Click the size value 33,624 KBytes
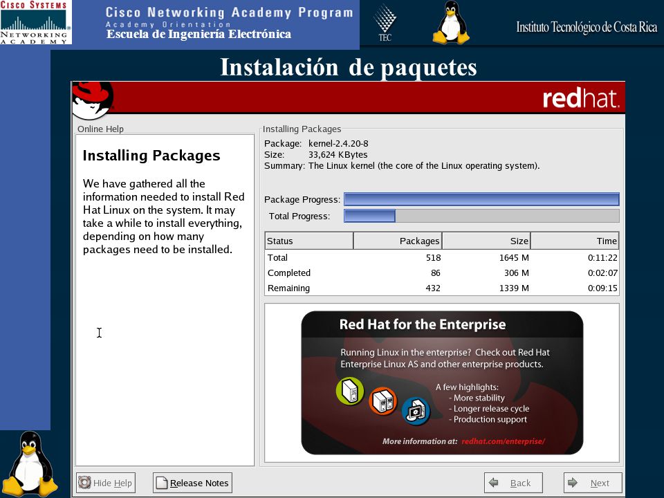The width and height of the screenshot is (664, 498). pos(338,154)
